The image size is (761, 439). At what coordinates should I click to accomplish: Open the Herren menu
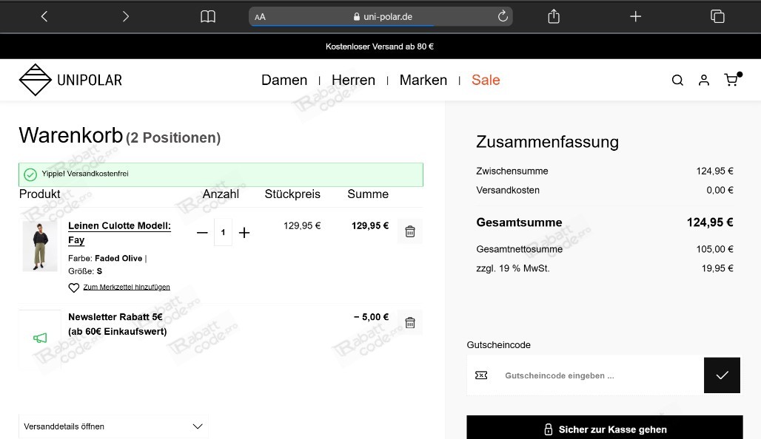point(353,80)
